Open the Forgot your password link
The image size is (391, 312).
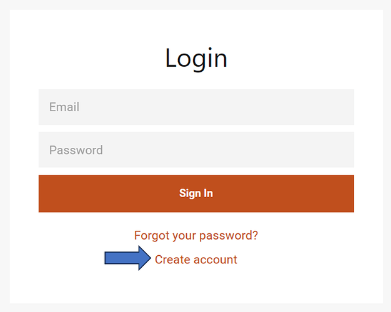point(196,235)
